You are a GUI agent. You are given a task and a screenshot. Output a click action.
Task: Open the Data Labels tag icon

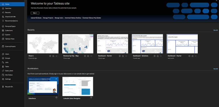[x=3, y=71]
